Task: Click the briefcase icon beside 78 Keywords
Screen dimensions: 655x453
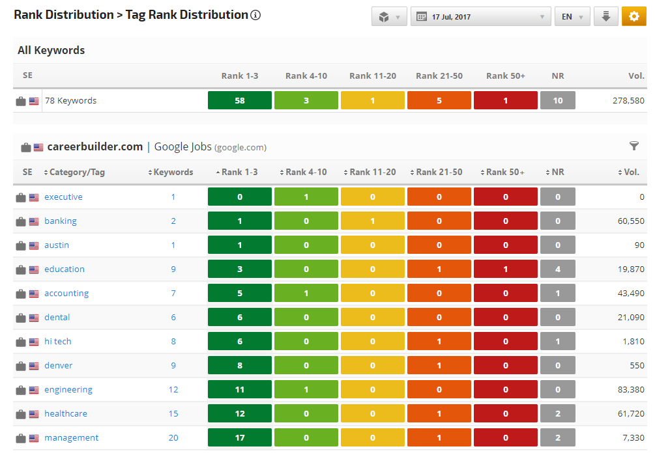Action: pyautogui.click(x=21, y=101)
